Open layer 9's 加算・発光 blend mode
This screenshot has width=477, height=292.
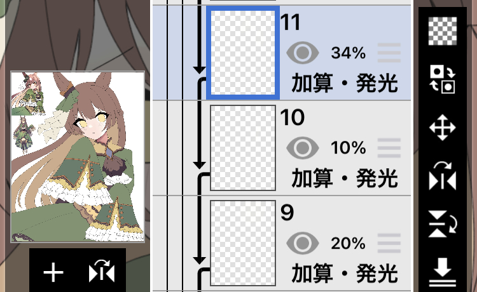pyautogui.click(x=344, y=274)
